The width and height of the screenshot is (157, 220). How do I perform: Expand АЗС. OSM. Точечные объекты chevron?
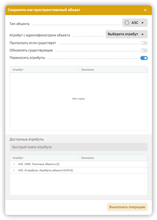[14, 164]
